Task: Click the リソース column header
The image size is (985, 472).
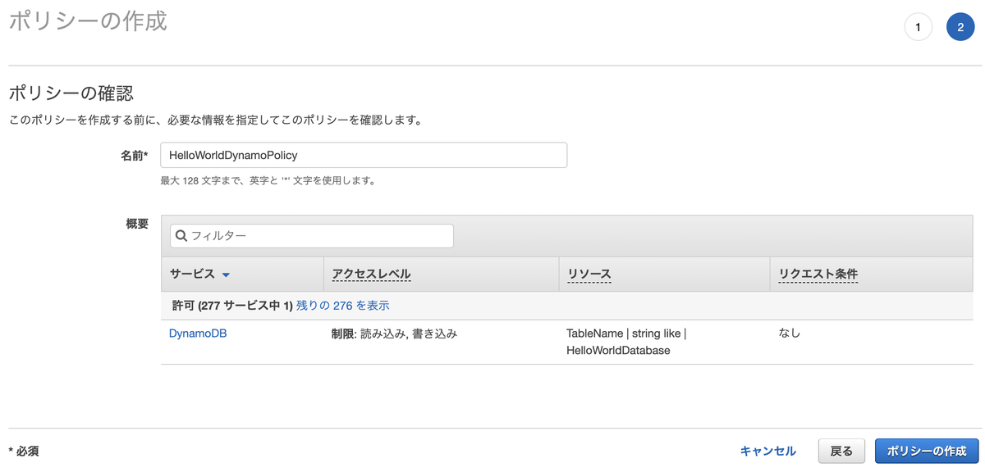Action: tap(589, 274)
